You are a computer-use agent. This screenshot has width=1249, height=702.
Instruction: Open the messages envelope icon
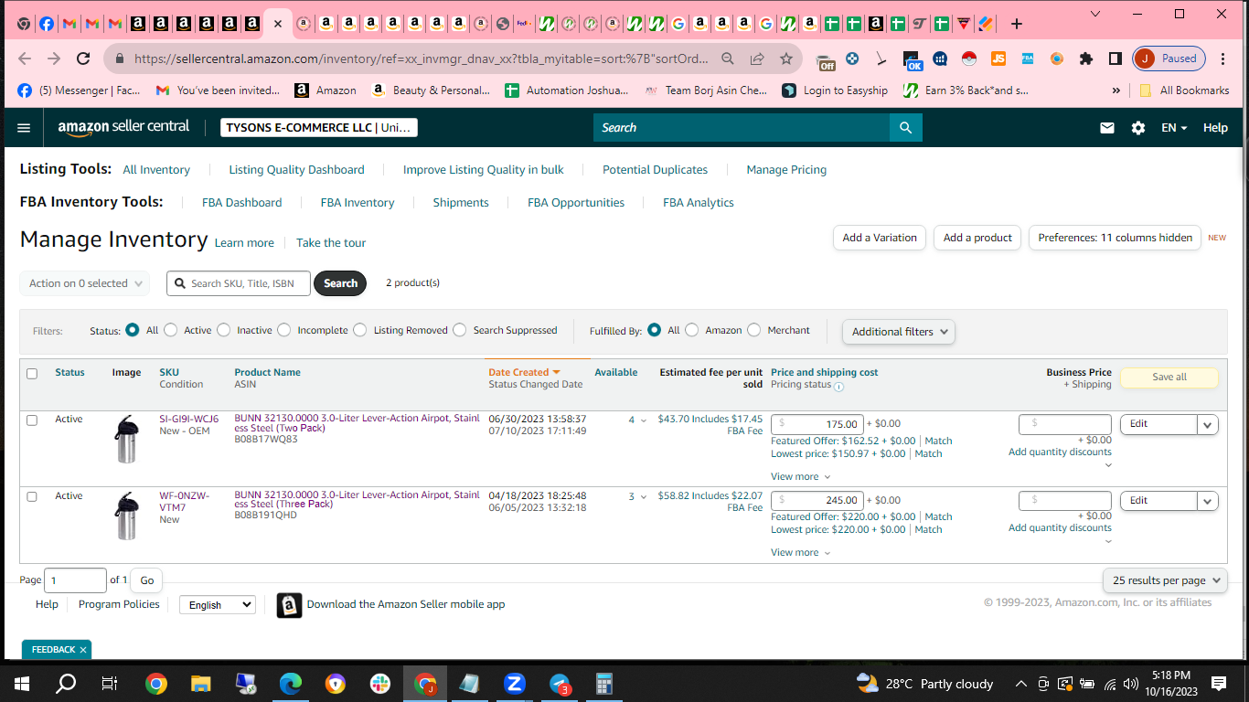point(1107,128)
